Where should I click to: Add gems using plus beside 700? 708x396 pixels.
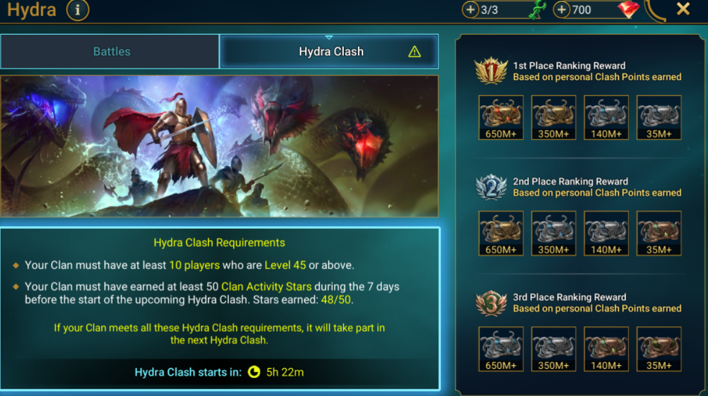561,9
